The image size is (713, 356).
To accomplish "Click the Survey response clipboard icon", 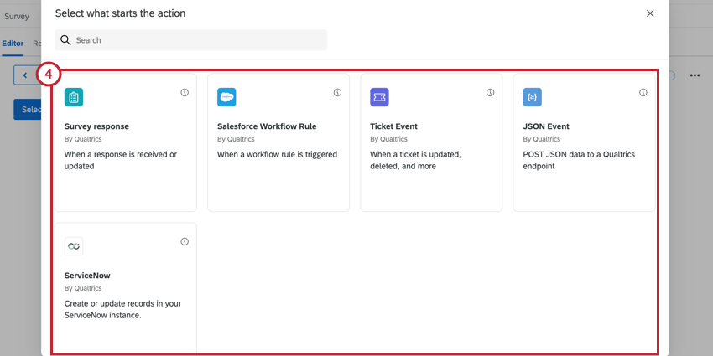I will point(74,97).
